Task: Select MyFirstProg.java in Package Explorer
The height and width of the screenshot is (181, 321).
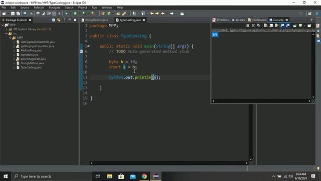Action: [31, 50]
